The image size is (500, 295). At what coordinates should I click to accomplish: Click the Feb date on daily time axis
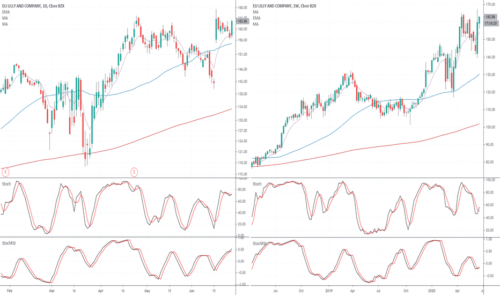click(x=10, y=291)
